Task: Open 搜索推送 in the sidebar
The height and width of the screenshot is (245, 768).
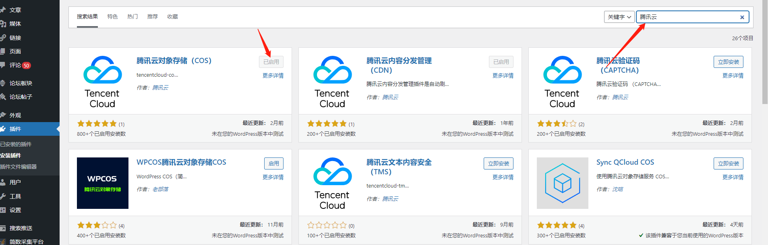Action: tap(21, 228)
